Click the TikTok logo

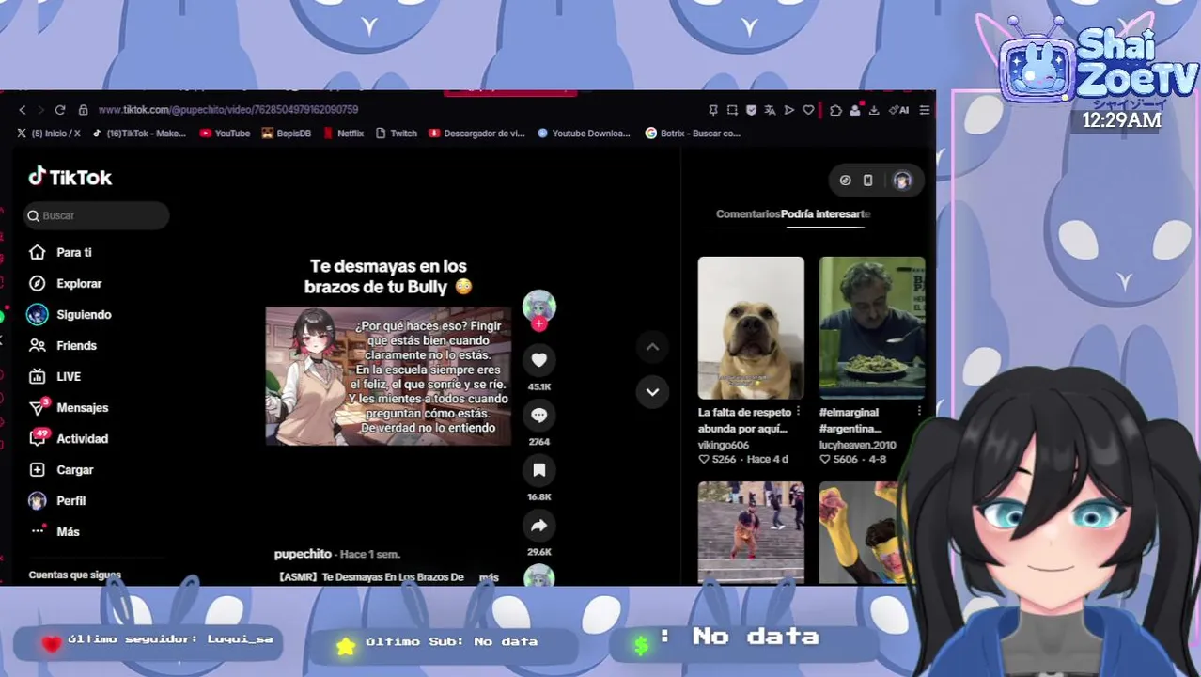tap(70, 177)
